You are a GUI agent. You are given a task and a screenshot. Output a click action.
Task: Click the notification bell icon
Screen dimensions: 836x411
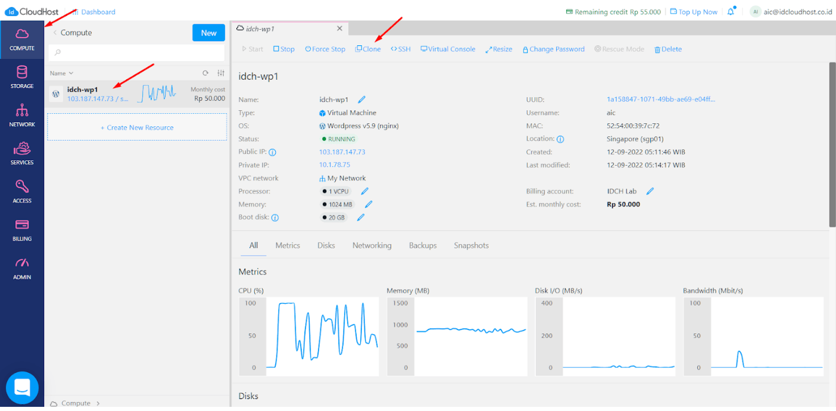(731, 12)
